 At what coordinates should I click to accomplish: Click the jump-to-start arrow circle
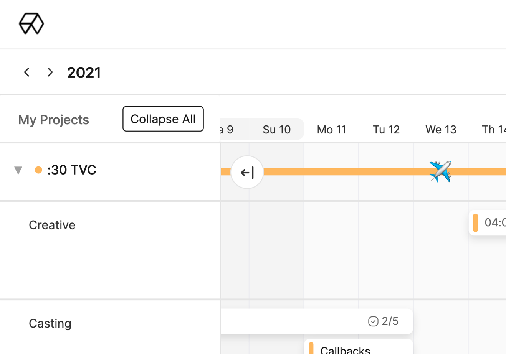tap(247, 172)
